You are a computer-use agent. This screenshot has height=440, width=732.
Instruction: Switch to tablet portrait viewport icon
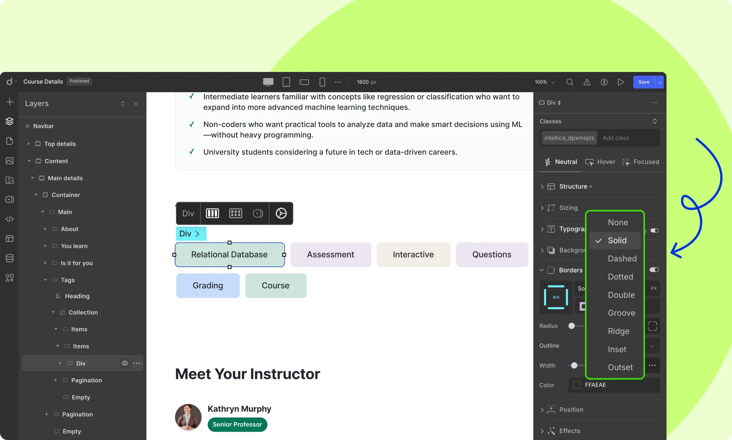(286, 82)
